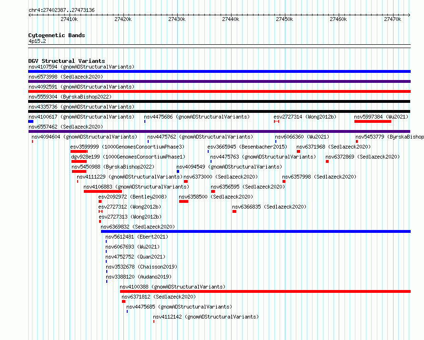
Task: Open nsv4092591 red variant bar
Action: [219, 91]
